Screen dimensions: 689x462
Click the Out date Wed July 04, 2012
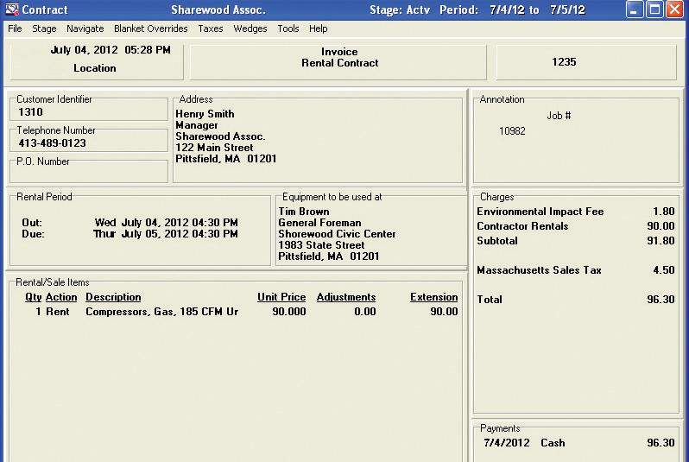(x=166, y=223)
